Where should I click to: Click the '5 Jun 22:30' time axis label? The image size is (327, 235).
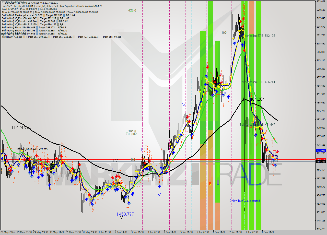point(203,232)
